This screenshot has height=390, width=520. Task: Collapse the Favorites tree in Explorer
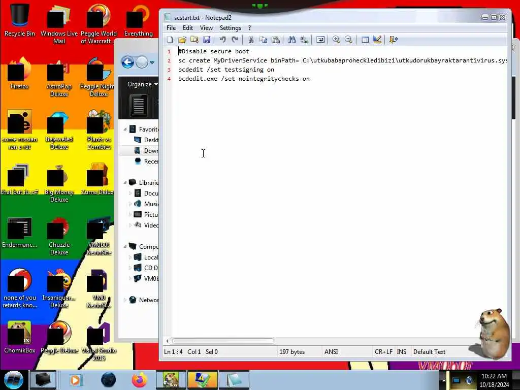(125, 129)
